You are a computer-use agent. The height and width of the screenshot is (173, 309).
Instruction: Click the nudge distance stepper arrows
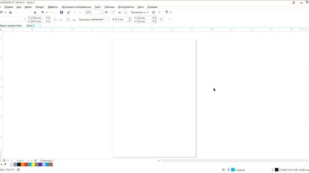pyautogui.click(x=130, y=19)
